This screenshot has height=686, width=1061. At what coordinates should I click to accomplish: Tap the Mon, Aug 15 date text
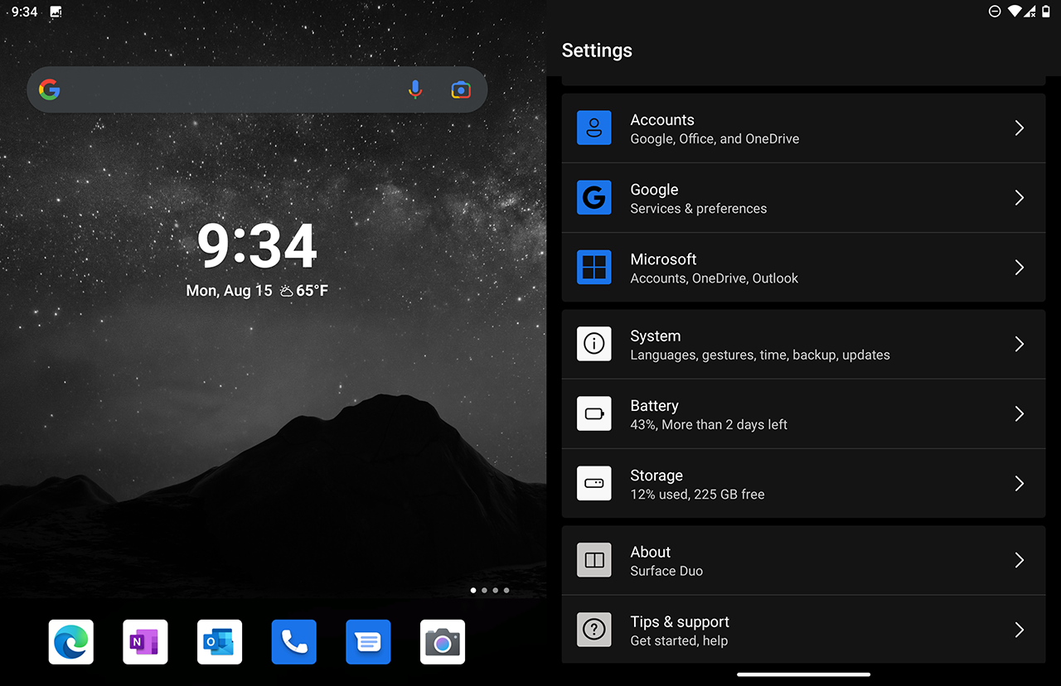tap(229, 291)
